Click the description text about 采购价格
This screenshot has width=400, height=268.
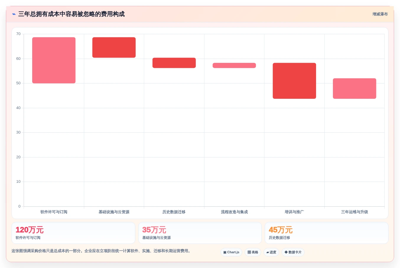point(102,251)
